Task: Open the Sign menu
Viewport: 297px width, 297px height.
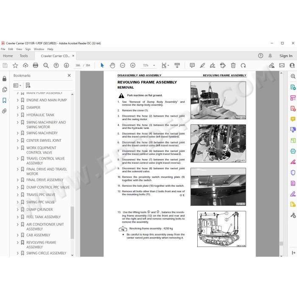Action: click(x=28, y=49)
